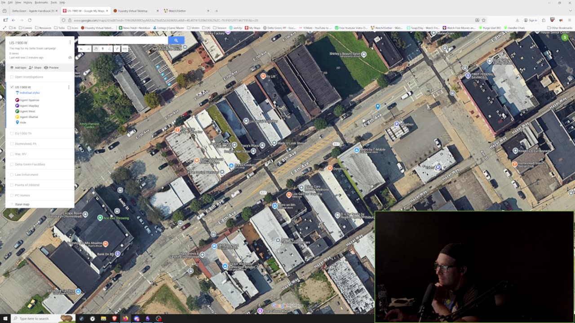Image resolution: width=575 pixels, height=323 pixels.
Task: Open Windows Start menu
Action: coord(5,319)
